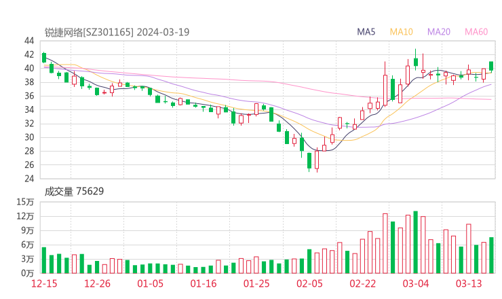Click the 42 price axis label

coord(29,54)
